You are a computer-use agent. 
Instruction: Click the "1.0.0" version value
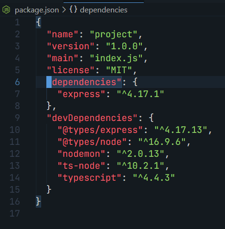click(124, 46)
